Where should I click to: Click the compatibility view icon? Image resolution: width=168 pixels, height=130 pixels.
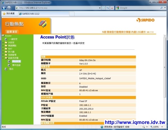point(104,8)
